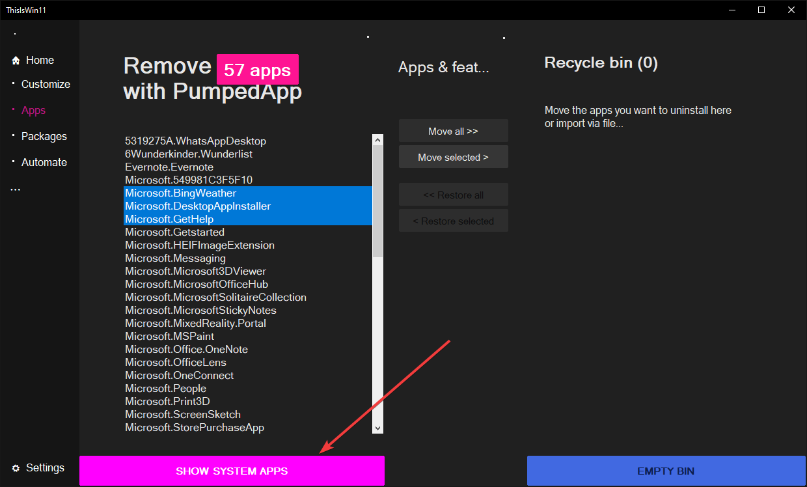807x487 pixels.
Task: Select the Apps sidebar item
Action: click(33, 110)
